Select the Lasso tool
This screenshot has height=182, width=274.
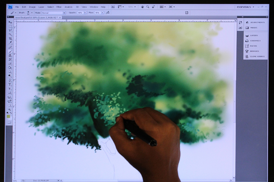tap(10, 30)
